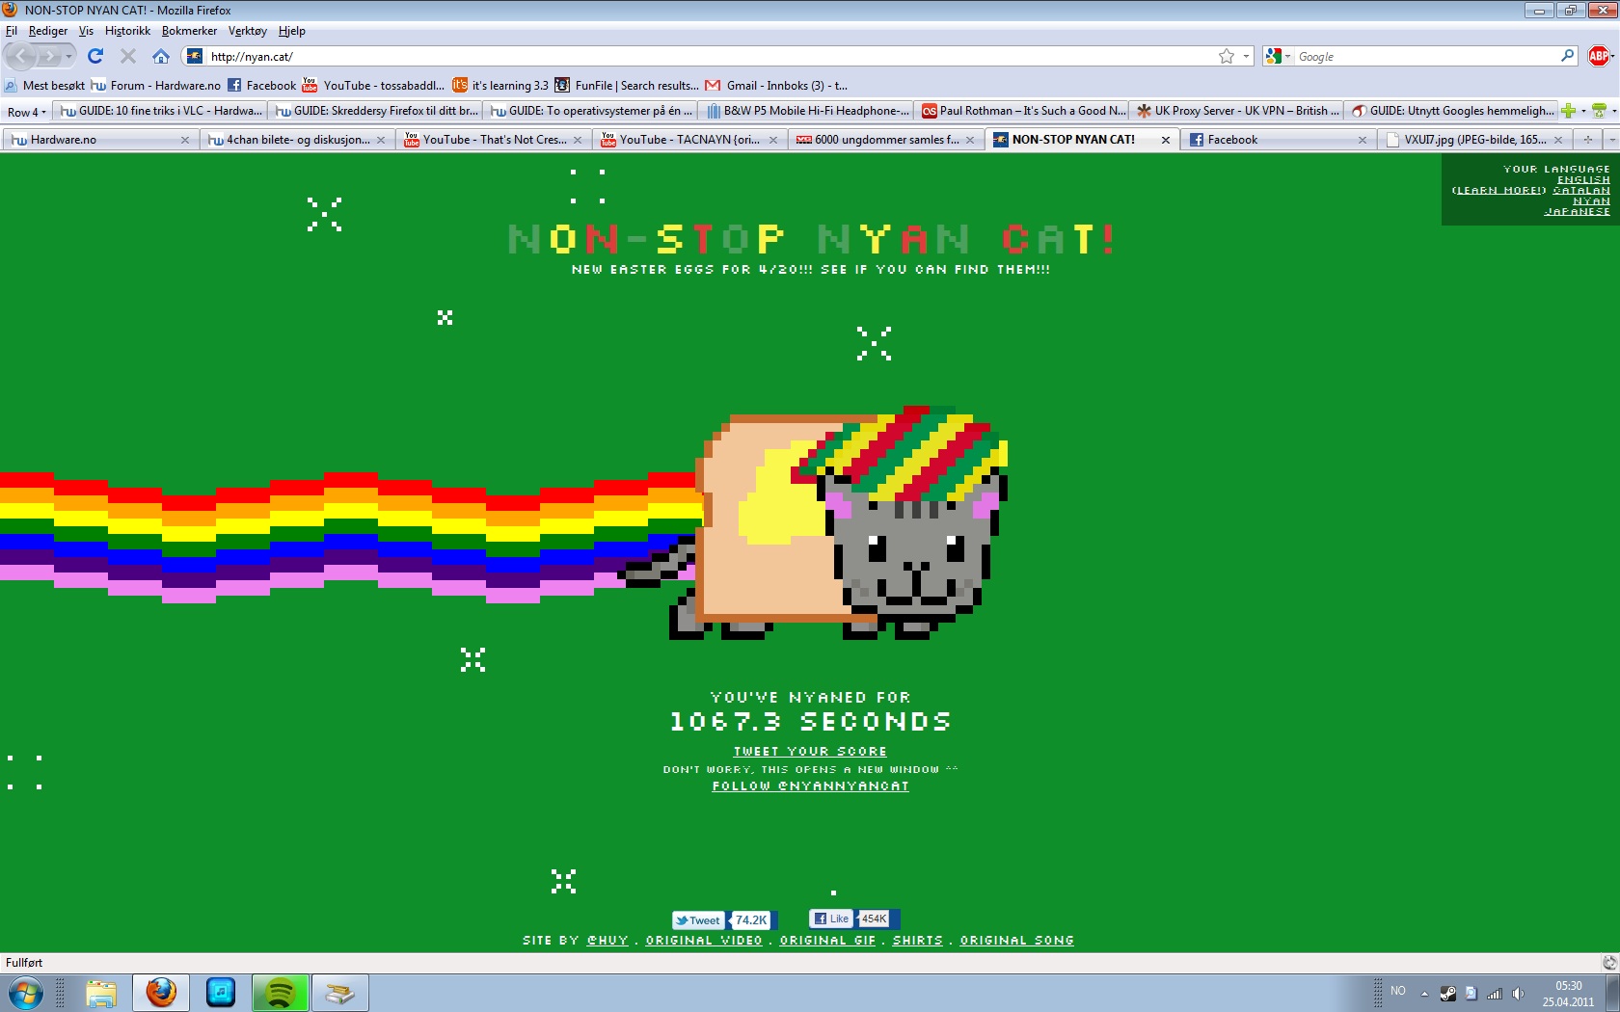Click the back navigation arrow
This screenshot has width=1620, height=1012.
coord(21,56)
